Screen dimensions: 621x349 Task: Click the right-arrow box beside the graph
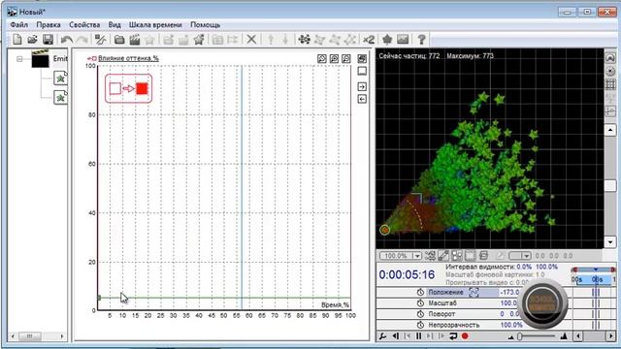coord(362,86)
